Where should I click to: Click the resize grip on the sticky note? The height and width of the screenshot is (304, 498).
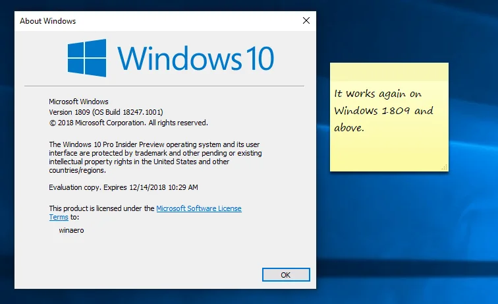[x=445, y=167]
